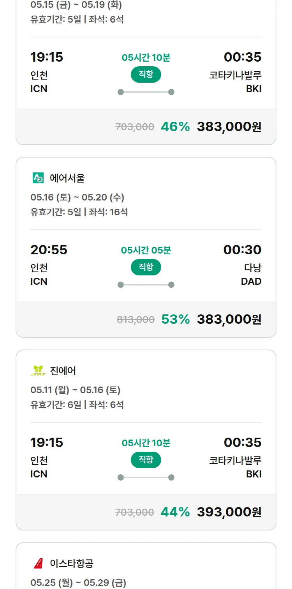Viewport: 292px width, 589px height.
Task: Click 직항 badge on the 393,000원 flight
Action: click(x=146, y=460)
